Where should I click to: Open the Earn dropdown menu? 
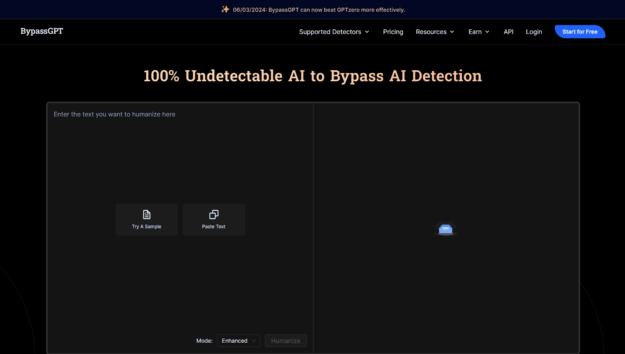pyautogui.click(x=475, y=32)
